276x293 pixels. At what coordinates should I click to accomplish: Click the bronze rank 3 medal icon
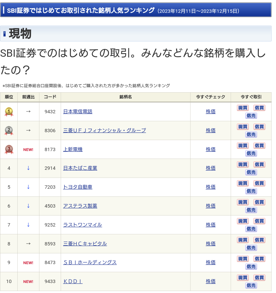9,150
